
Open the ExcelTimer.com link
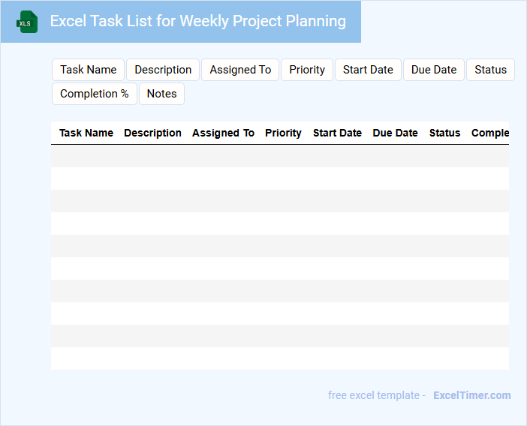click(472, 395)
